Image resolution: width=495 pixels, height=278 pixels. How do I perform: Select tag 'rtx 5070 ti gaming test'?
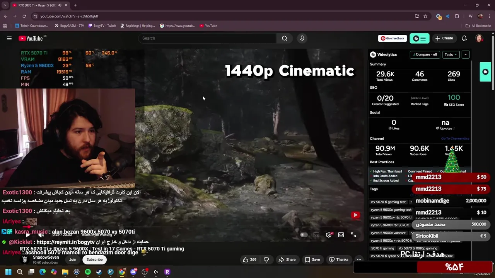click(388, 202)
